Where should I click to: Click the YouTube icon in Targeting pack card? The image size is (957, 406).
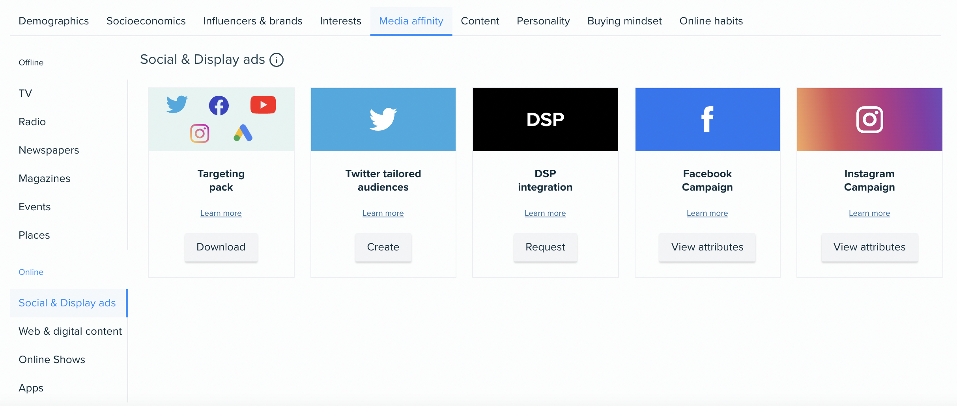tap(263, 105)
